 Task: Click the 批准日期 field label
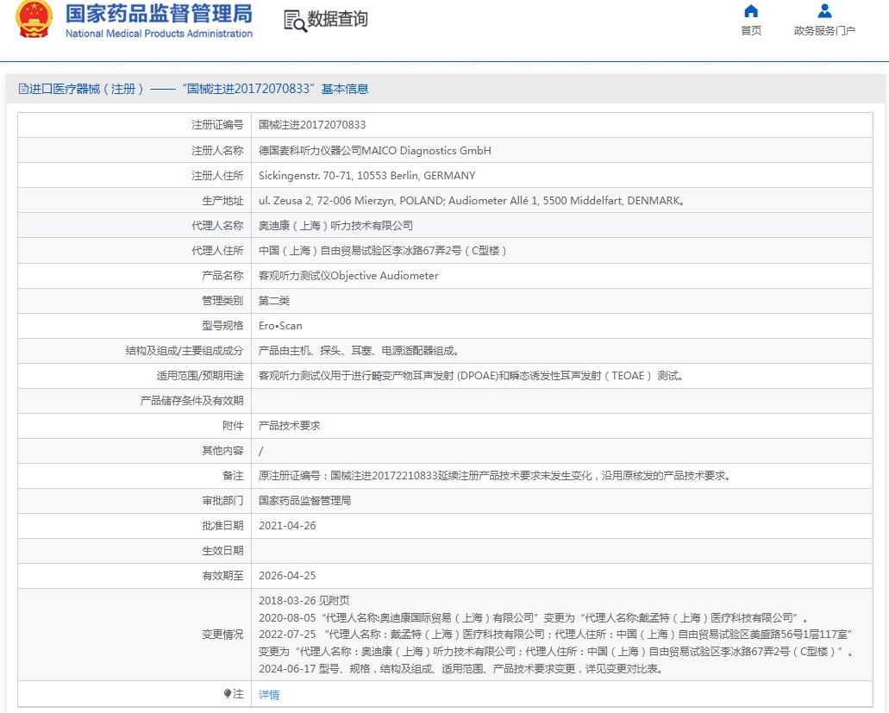point(222,525)
